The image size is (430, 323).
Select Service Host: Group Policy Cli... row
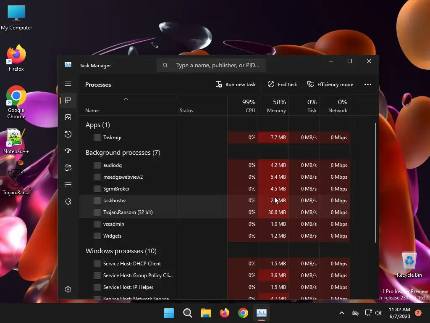click(215, 275)
